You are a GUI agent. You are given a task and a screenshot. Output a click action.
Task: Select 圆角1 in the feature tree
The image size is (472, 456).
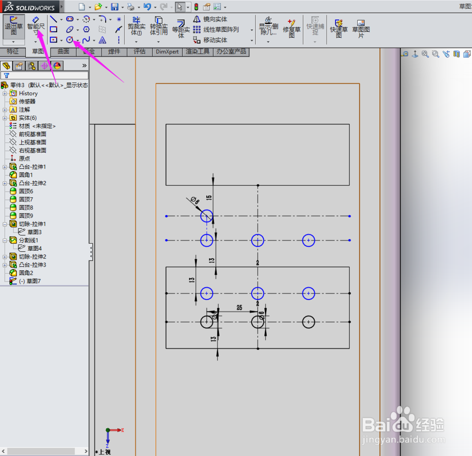21,175
